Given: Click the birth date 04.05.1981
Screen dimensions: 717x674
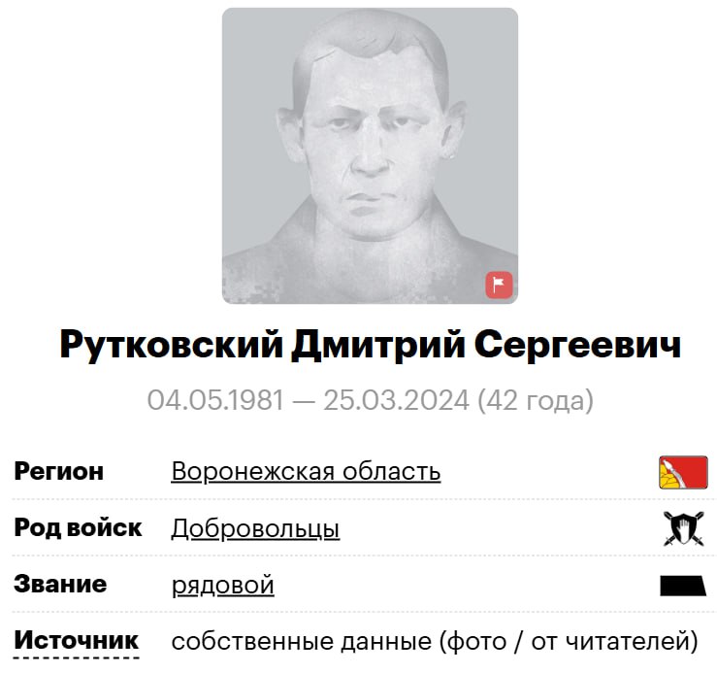Looking at the screenshot, I should click(215, 400).
